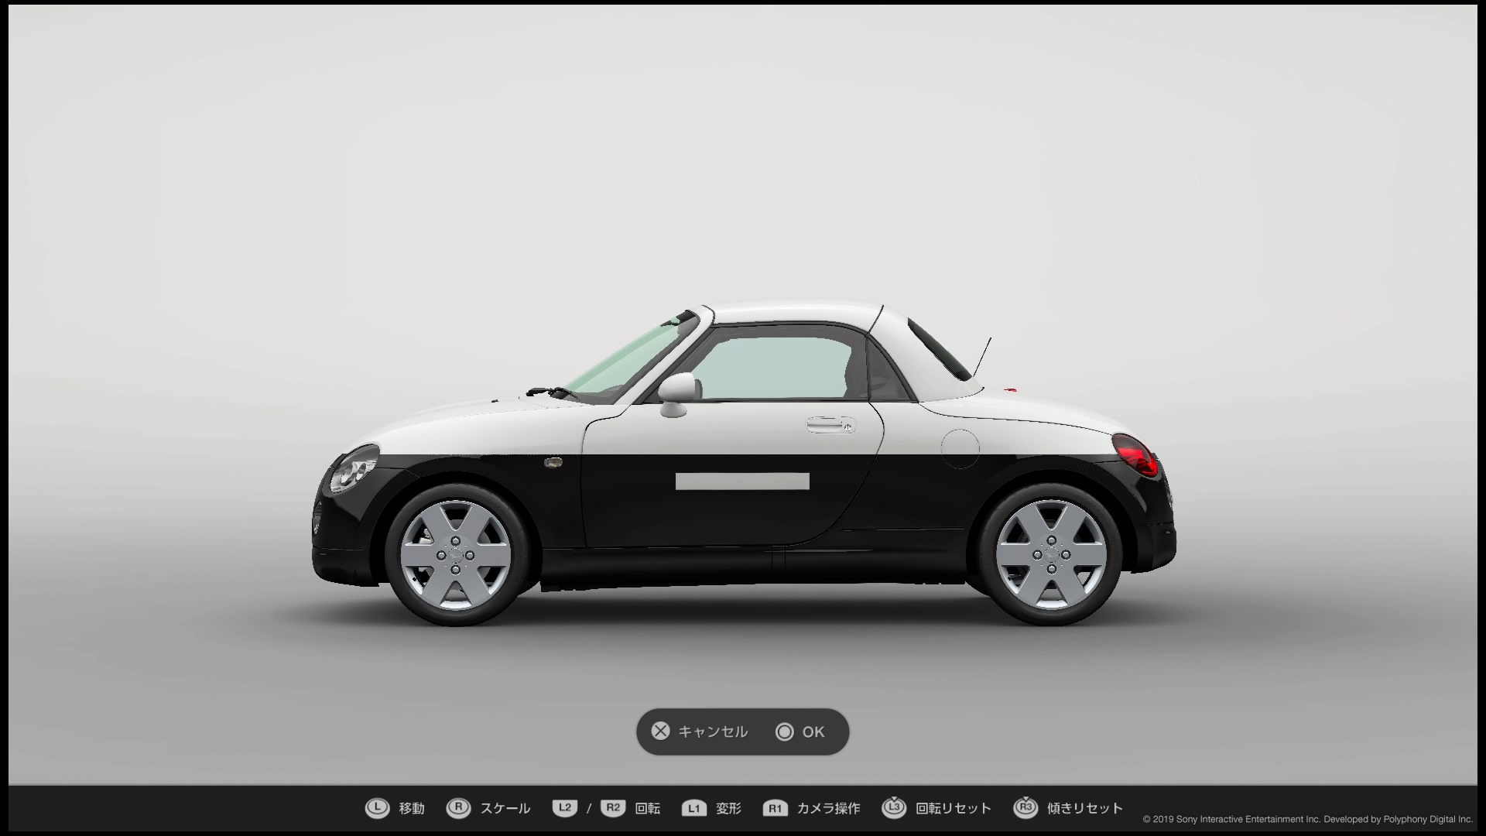Click the 傾きリセット label
This screenshot has height=836, width=1486.
pyautogui.click(x=1085, y=808)
